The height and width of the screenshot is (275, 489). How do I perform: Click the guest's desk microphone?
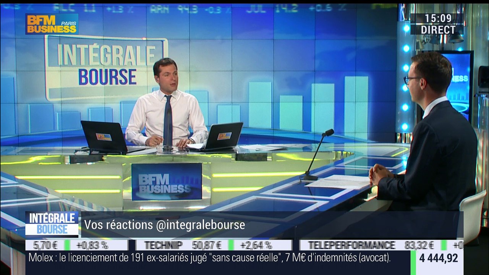tap(317, 155)
